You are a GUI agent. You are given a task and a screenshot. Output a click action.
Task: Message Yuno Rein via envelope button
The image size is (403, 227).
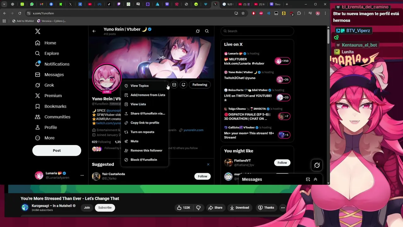[x=174, y=84]
